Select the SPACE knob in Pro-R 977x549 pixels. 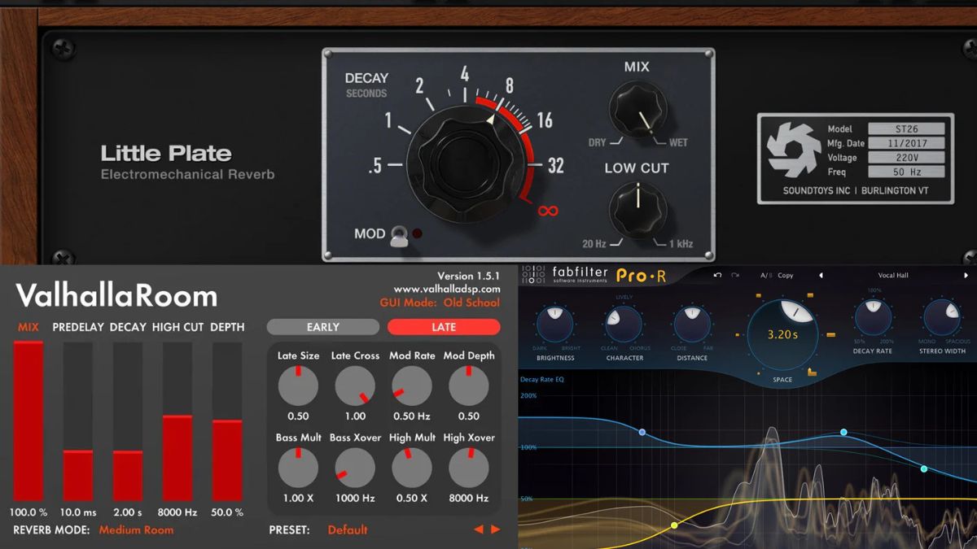(782, 335)
